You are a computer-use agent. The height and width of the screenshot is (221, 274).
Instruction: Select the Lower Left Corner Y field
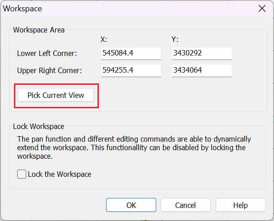202,53
